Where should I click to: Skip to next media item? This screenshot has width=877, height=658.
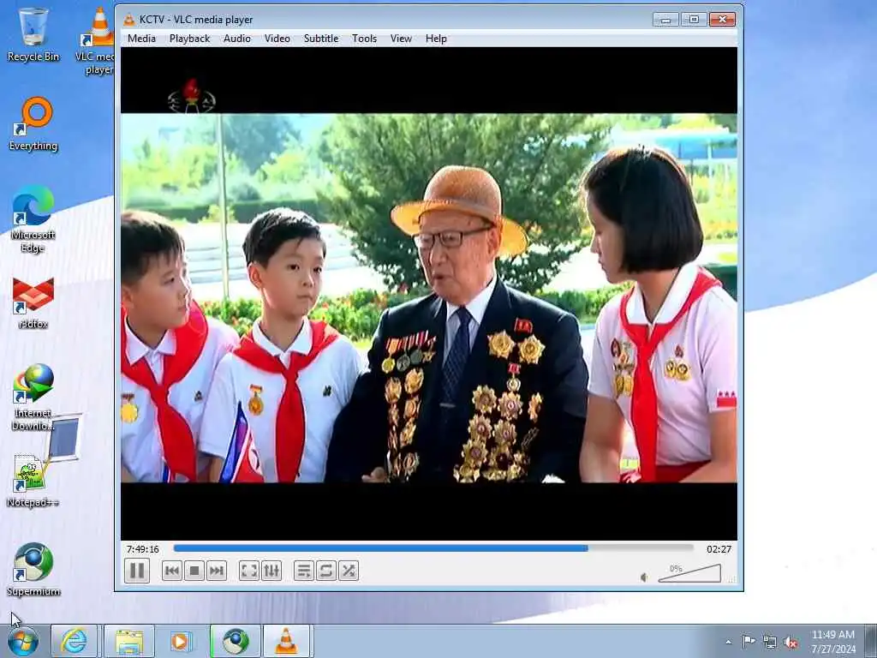tap(217, 571)
